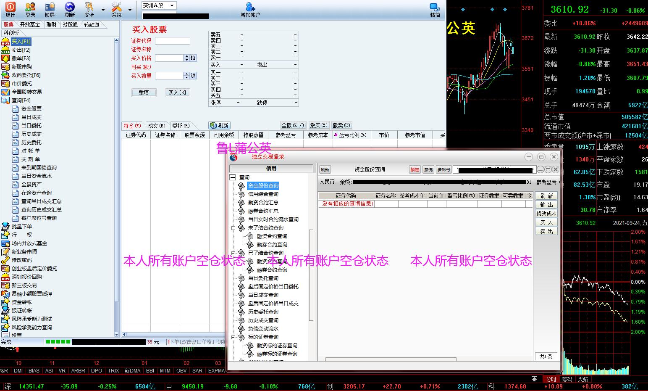Screen dimensions: 648x391
Task: Open 修改密码 change password key icon
Action: 5,260
